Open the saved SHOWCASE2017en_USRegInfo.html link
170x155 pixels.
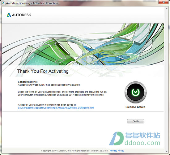tap(56, 108)
